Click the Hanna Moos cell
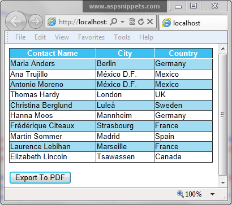This screenshot has width=232, height=205. 53,115
